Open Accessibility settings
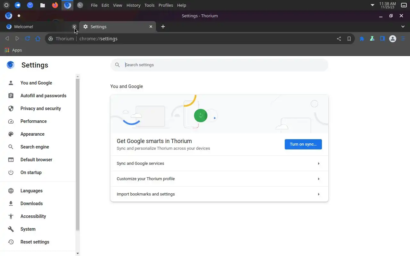 pos(38,216)
